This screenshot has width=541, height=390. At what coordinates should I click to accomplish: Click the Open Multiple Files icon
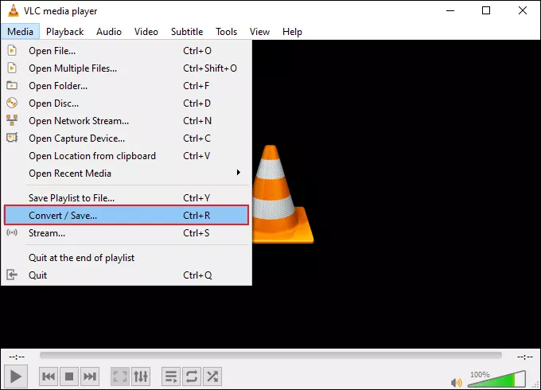pos(12,68)
